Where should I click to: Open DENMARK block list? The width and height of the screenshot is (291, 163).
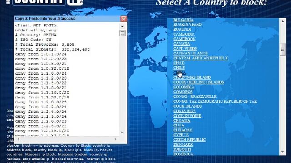click(183, 145)
